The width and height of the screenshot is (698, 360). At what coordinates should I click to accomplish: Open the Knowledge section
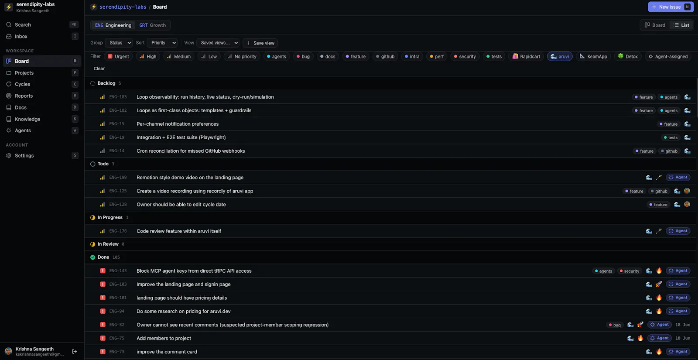pyautogui.click(x=42, y=119)
